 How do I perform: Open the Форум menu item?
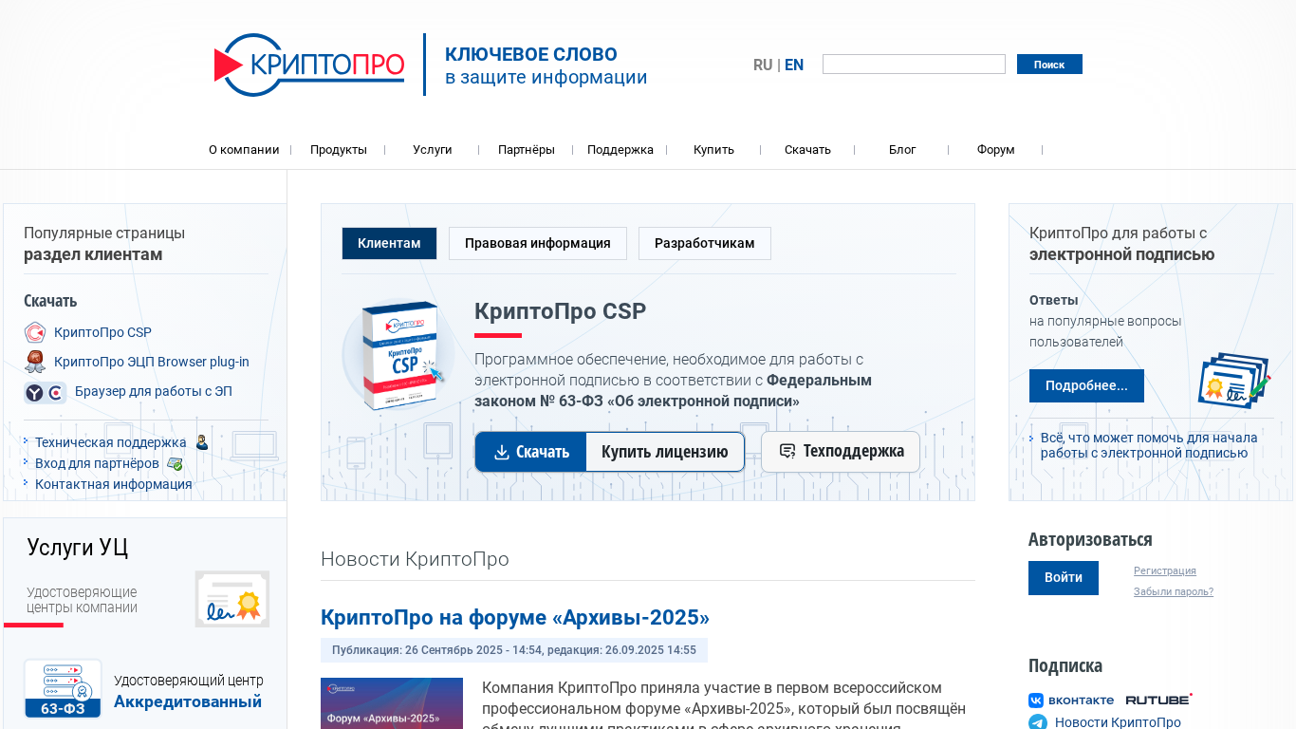[996, 150]
